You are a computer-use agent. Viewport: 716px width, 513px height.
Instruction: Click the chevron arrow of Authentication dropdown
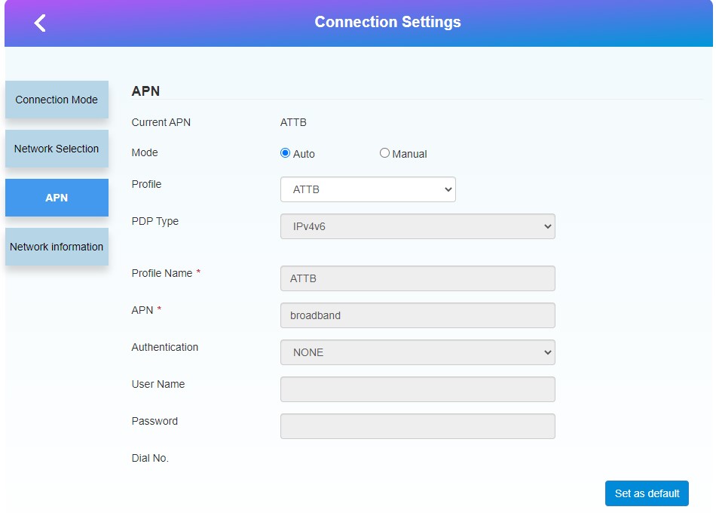coord(547,352)
